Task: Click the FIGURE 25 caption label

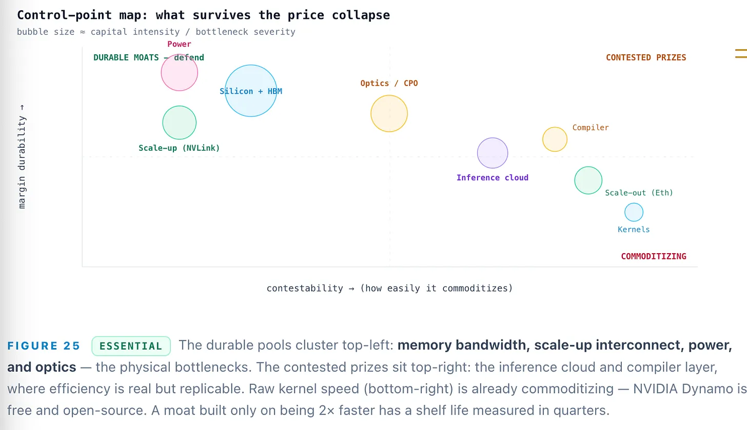Action: 44,346
